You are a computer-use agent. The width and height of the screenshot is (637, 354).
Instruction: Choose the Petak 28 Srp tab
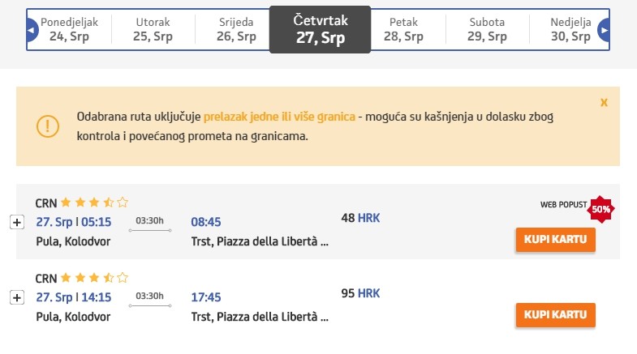403,30
